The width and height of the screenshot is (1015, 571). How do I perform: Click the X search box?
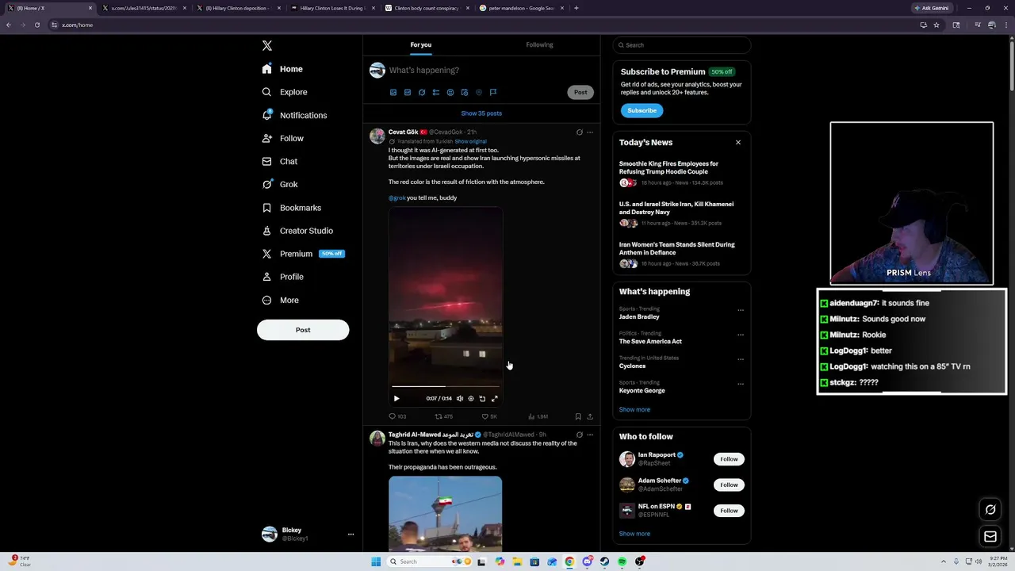pyautogui.click(x=682, y=45)
